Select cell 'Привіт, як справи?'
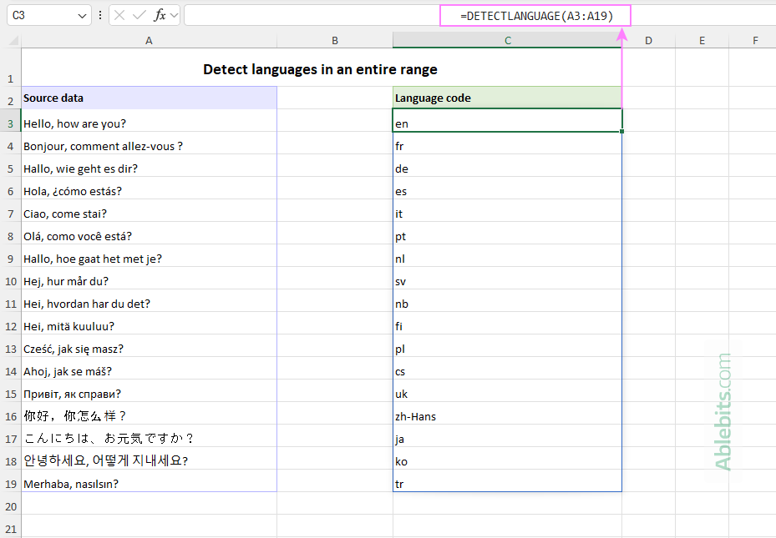776x538 pixels. [x=149, y=390]
